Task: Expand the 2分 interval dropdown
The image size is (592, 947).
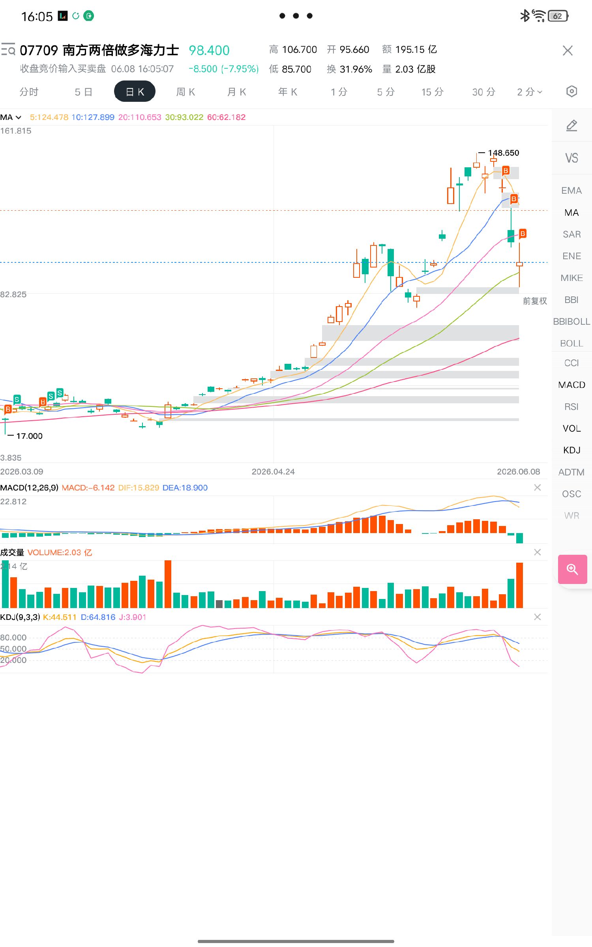Action: click(x=530, y=92)
